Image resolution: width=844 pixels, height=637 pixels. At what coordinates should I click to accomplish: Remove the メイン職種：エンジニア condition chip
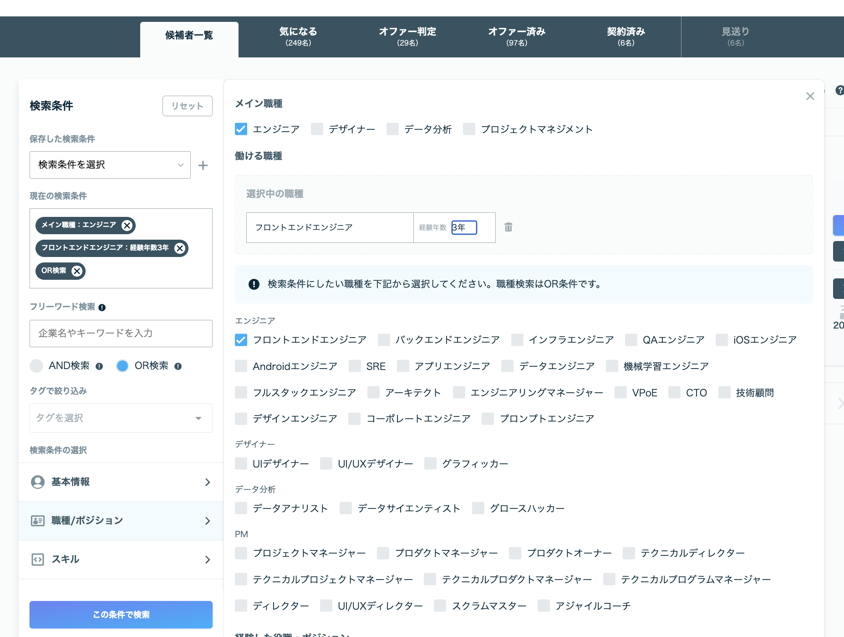tap(127, 225)
